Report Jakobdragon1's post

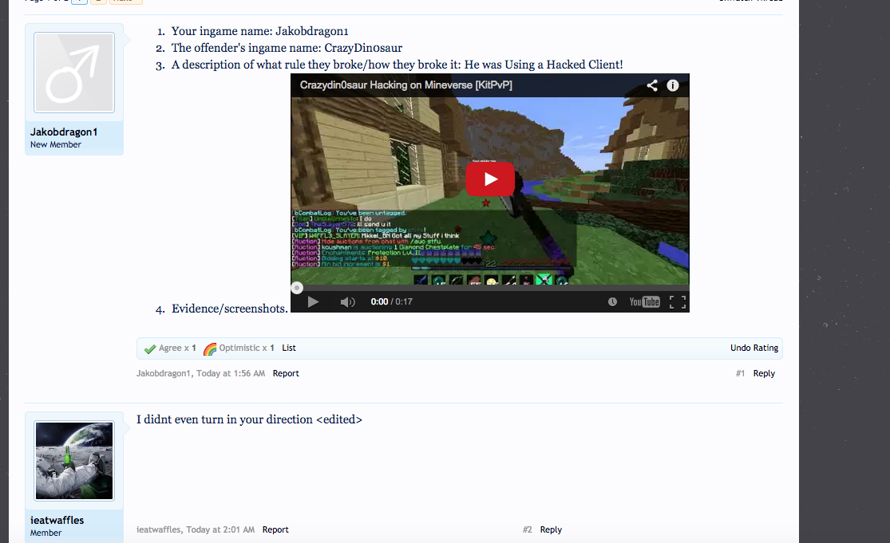286,373
